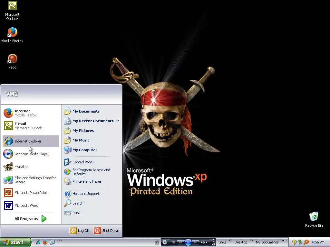Launch Internet Explorer from Quick Launch
The height and width of the screenshot is (247, 330).
click(38, 242)
